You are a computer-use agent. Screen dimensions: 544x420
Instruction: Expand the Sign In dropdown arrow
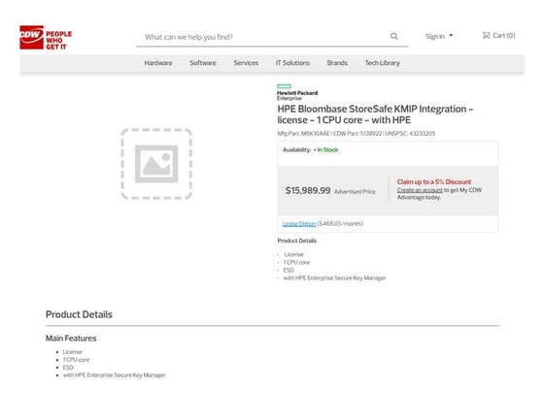click(x=451, y=35)
